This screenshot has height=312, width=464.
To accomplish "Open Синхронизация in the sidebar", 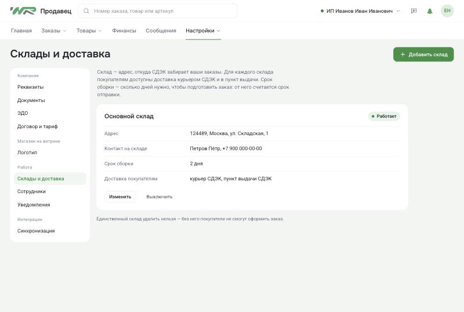I will pyautogui.click(x=36, y=231).
